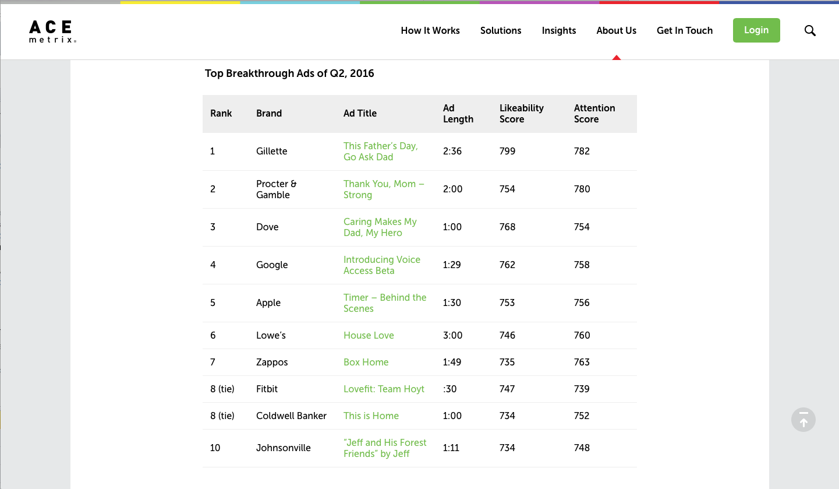Click the Google brand cell

pyautogui.click(x=272, y=265)
